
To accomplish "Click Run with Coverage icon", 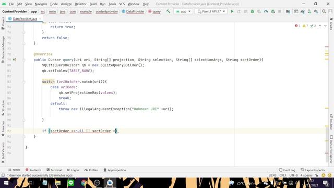I will (259, 11).
